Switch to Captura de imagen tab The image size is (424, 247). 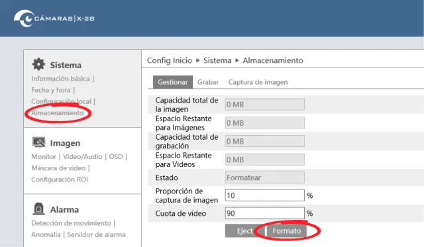[258, 82]
